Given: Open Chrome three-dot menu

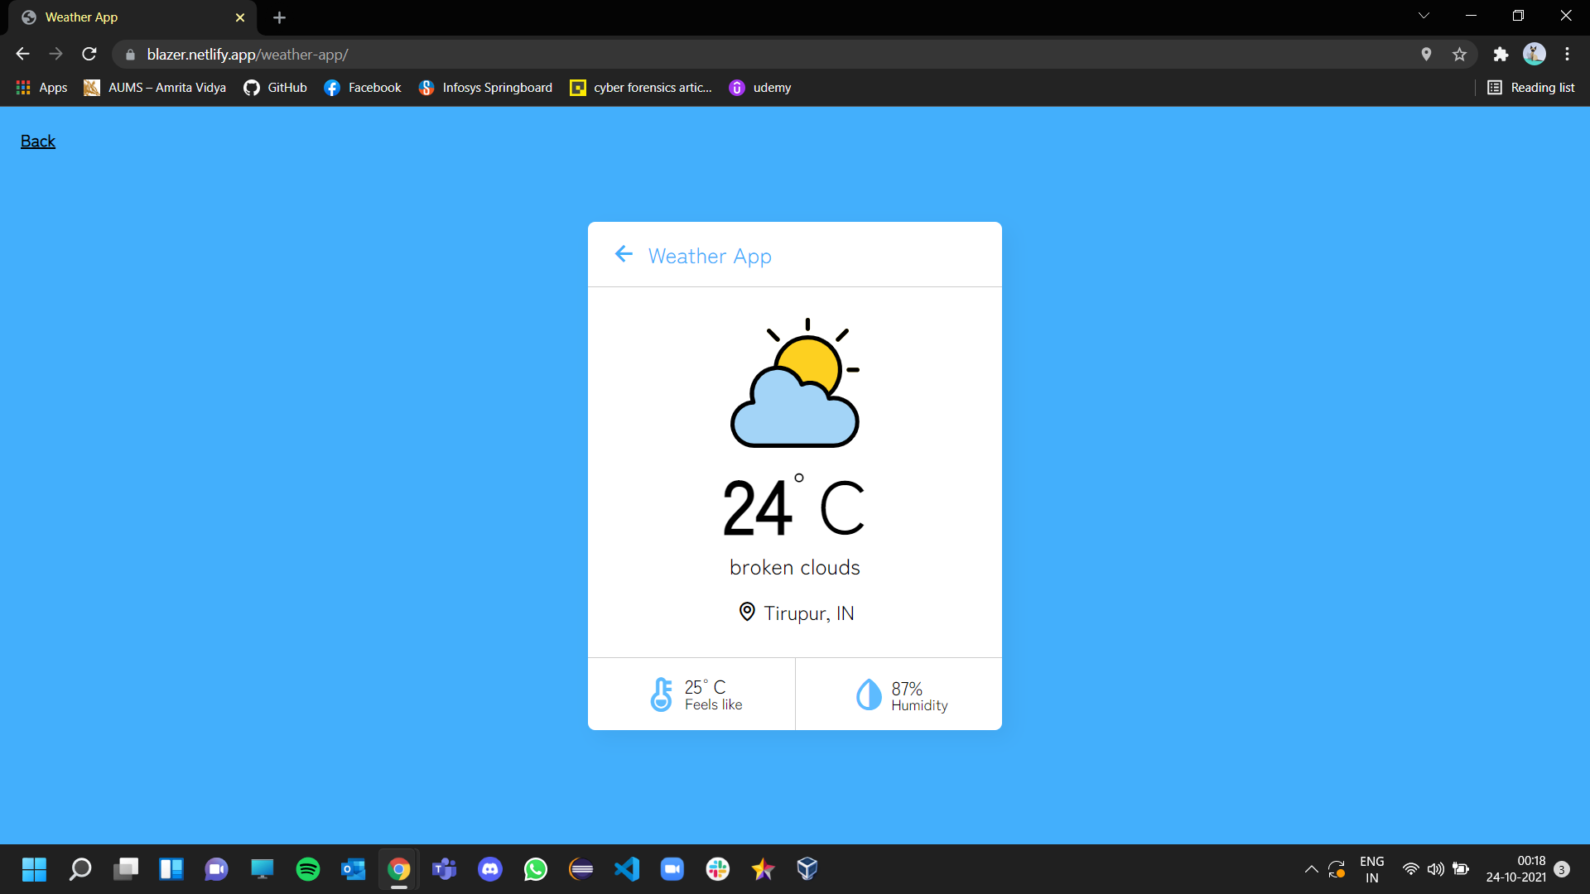Looking at the screenshot, I should [x=1567, y=55].
